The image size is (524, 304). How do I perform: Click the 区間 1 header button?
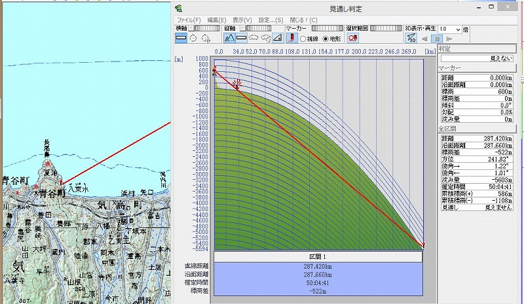coord(318,257)
